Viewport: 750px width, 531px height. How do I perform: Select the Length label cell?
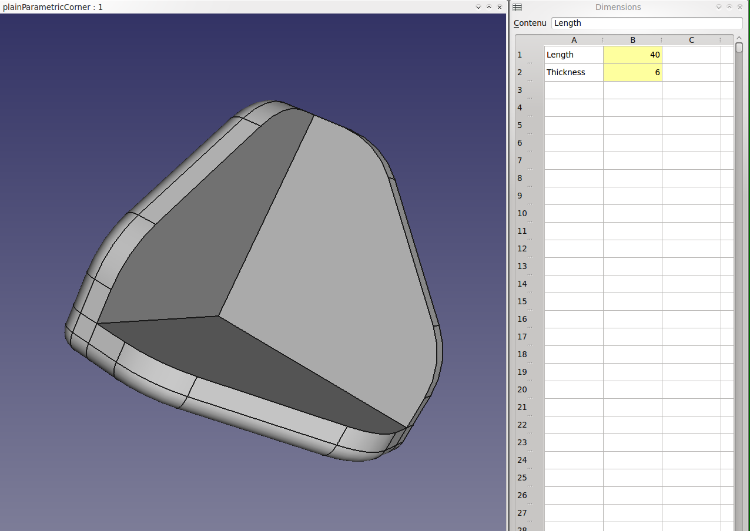(x=574, y=55)
